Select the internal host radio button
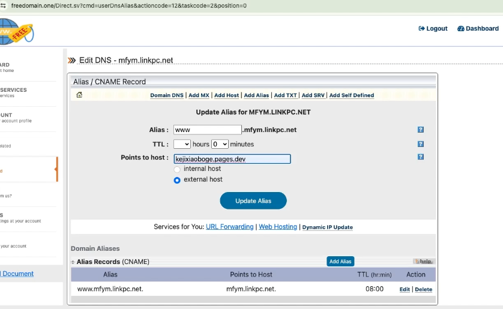Screen dimensions: 503x309 tap(177, 170)
